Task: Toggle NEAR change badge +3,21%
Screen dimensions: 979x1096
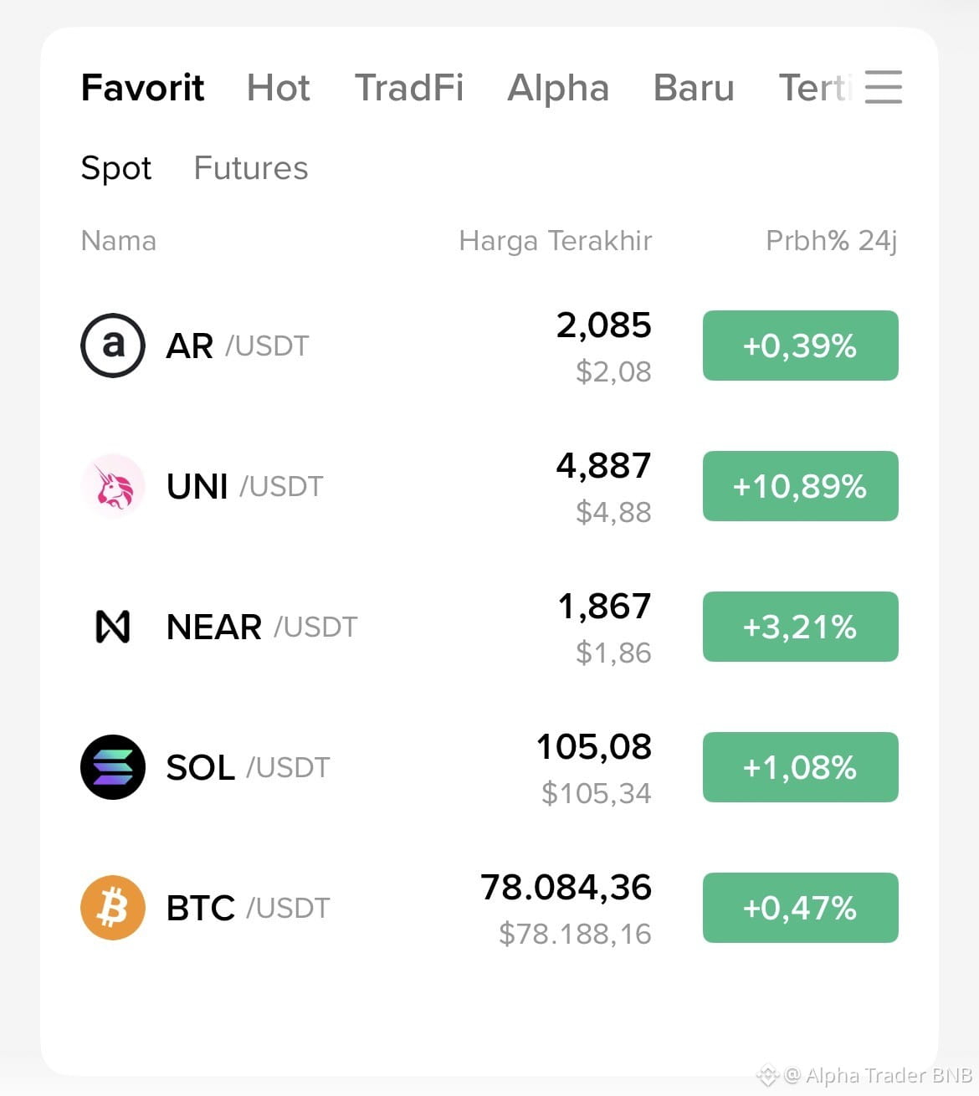Action: pos(801,627)
